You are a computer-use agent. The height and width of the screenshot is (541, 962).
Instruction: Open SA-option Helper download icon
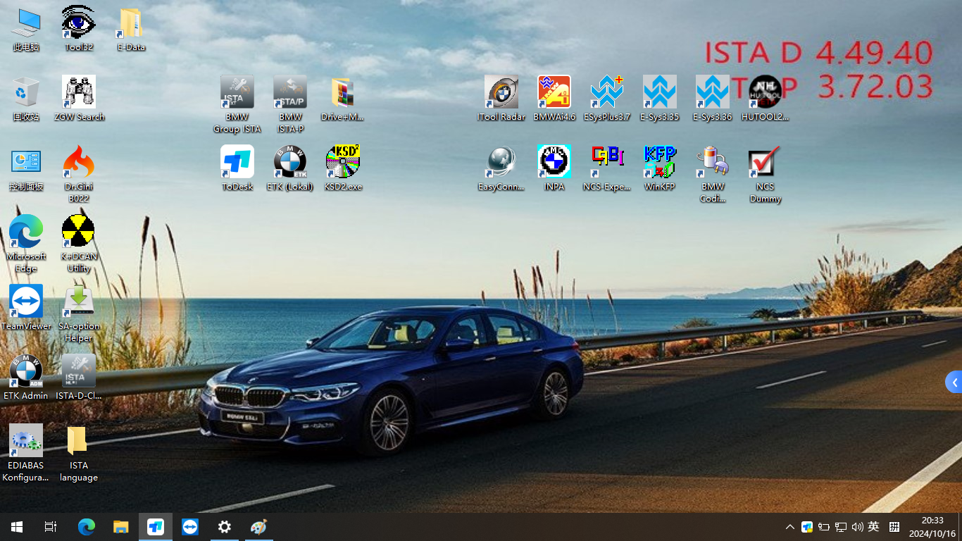[79, 313]
